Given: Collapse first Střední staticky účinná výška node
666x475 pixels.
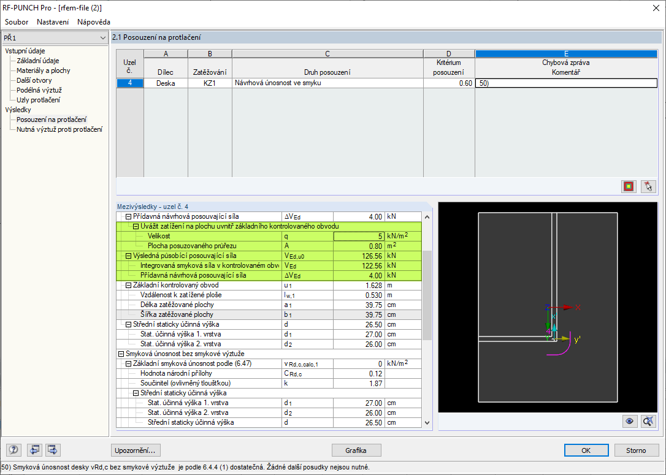Looking at the screenshot, I should point(128,324).
